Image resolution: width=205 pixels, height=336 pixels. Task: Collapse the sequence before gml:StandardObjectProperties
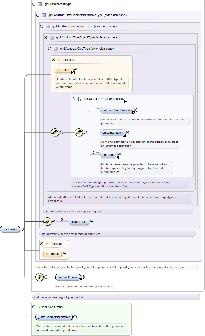click(x=61, y=132)
